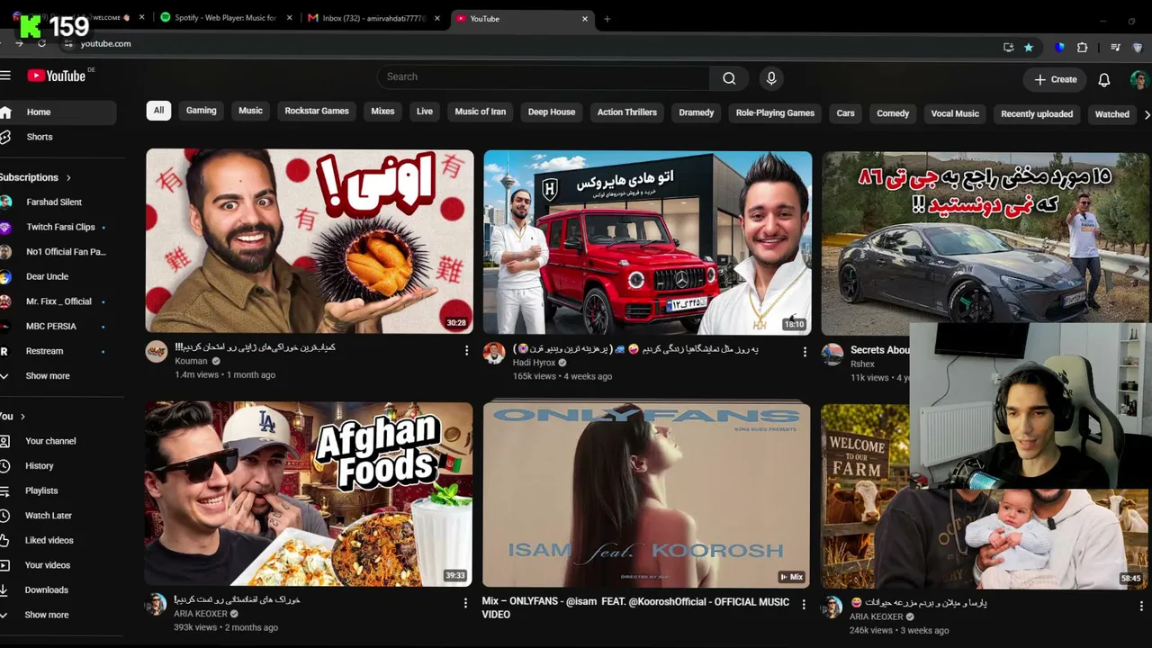Screen dimensions: 1152x648
Task: Click the bookmark star icon
Action: (x=1029, y=47)
